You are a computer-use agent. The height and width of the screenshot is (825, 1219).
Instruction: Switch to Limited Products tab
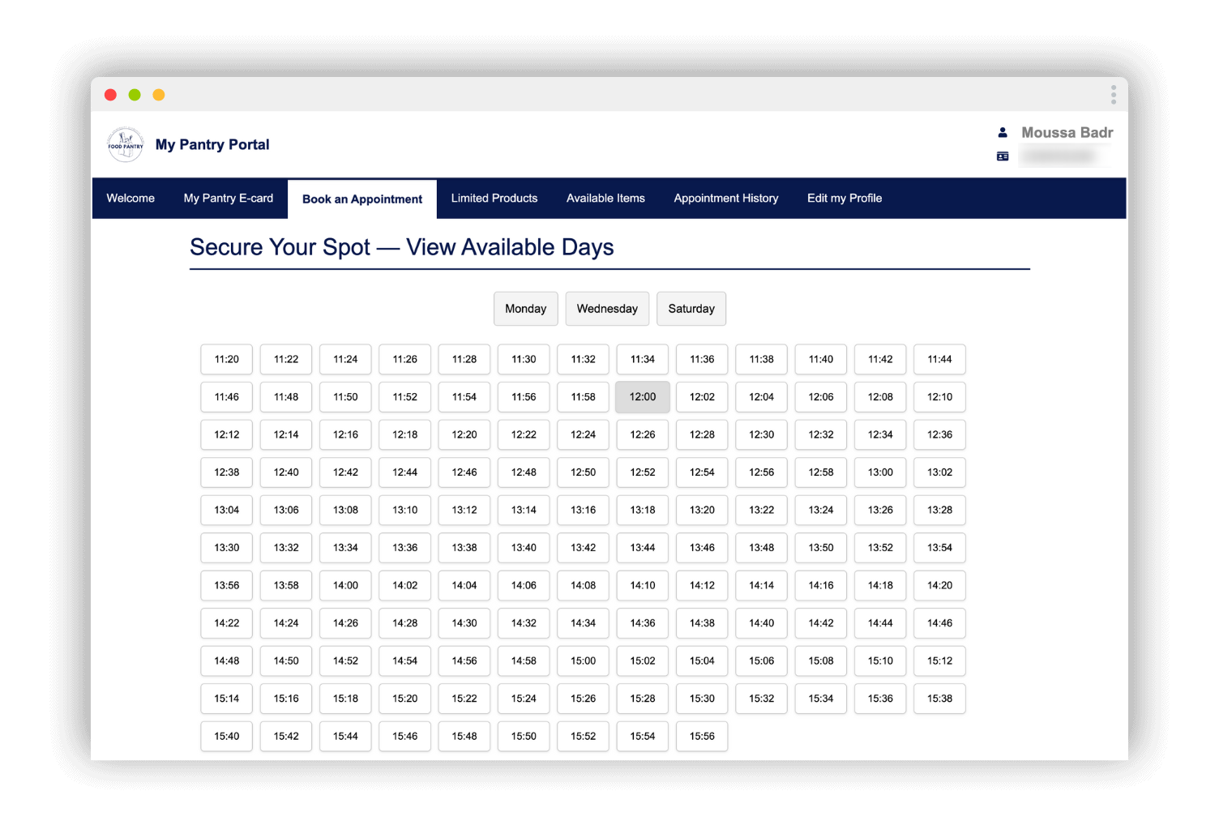click(x=494, y=199)
